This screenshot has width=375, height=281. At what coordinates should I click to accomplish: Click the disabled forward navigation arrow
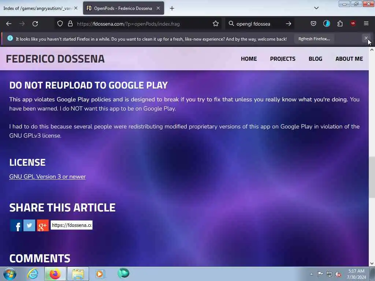(22, 24)
